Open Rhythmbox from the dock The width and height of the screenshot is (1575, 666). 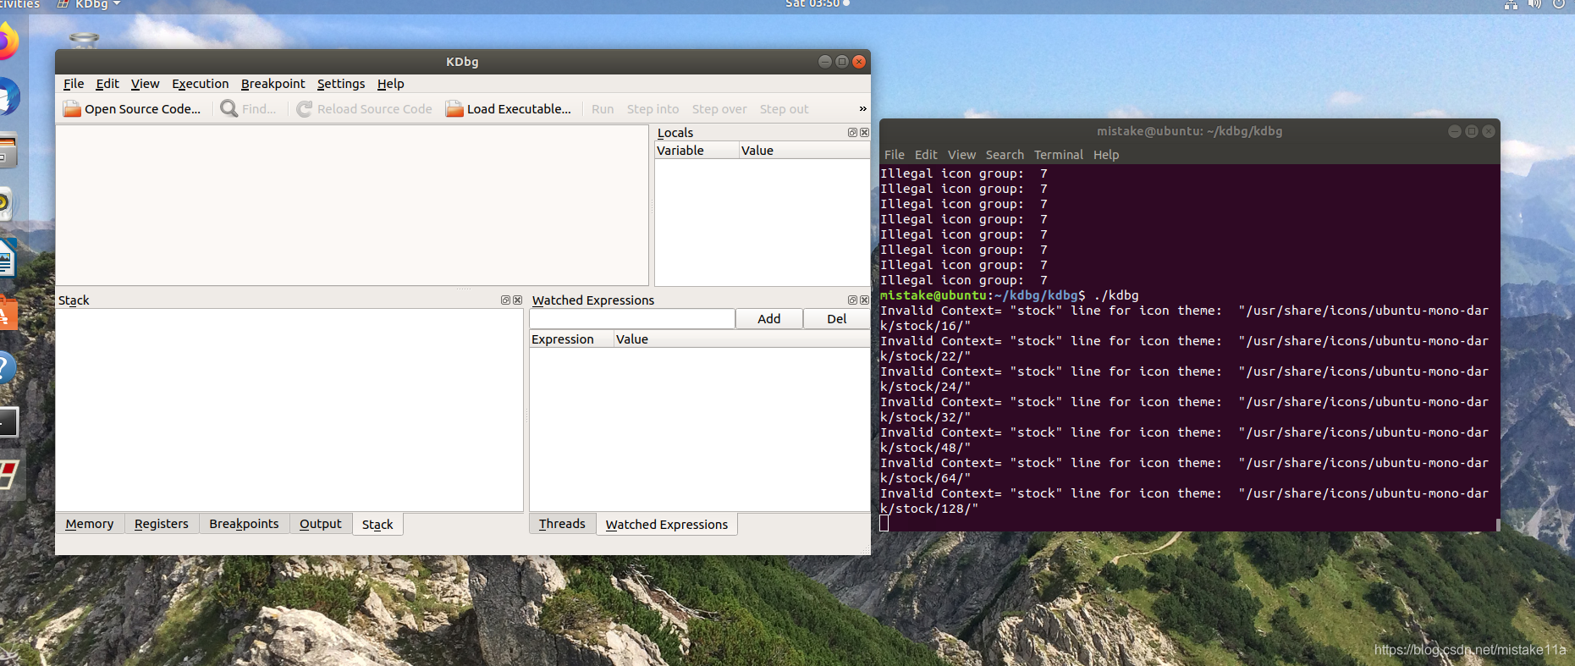pos(6,204)
